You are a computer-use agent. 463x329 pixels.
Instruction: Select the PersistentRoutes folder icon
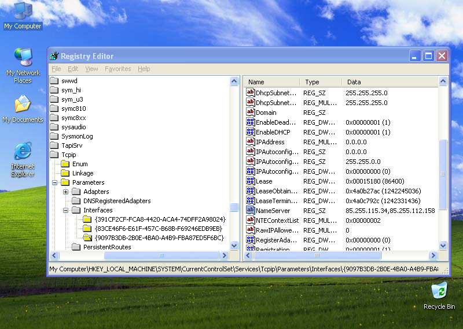click(76, 247)
